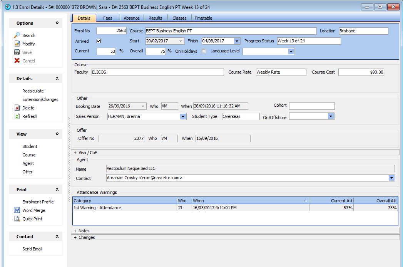Click the green Refresh icon

(x=17, y=116)
